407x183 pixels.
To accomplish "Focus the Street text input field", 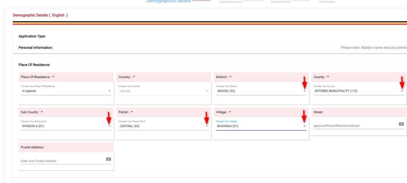I will 354,126.
